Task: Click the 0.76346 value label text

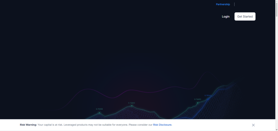Action: click(x=208, y=95)
